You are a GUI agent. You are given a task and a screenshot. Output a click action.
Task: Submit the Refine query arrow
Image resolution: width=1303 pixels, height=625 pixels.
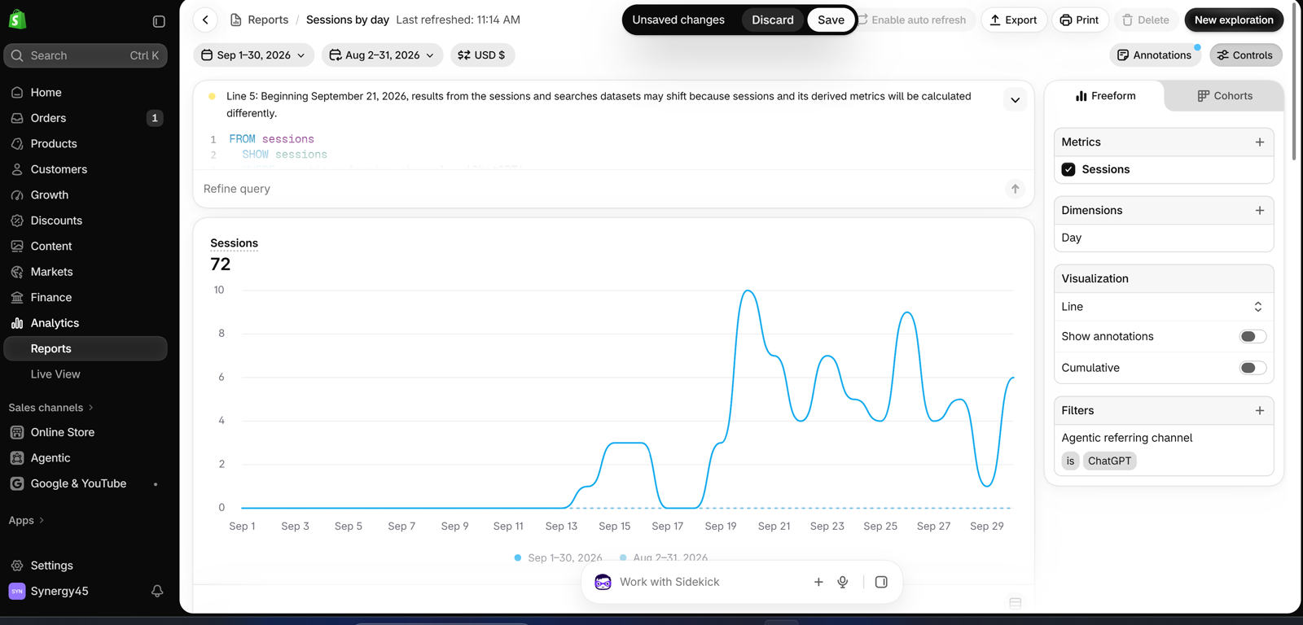(1015, 189)
